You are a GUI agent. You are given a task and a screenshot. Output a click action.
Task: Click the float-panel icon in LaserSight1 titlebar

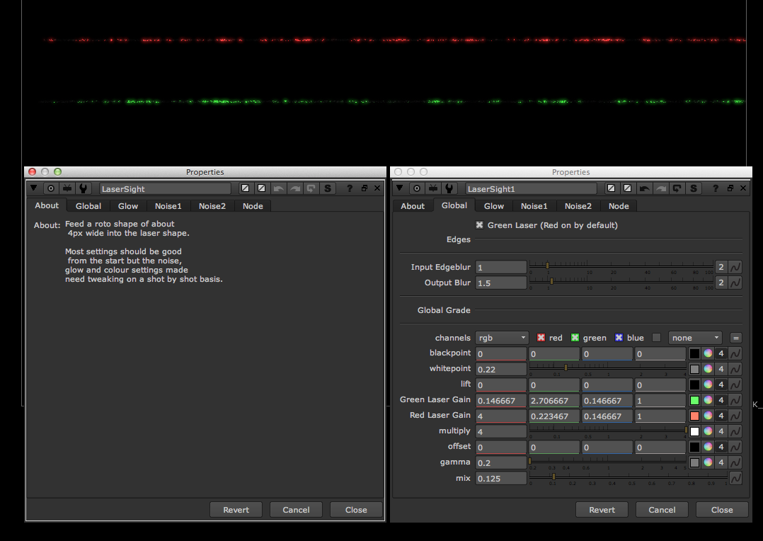point(730,188)
